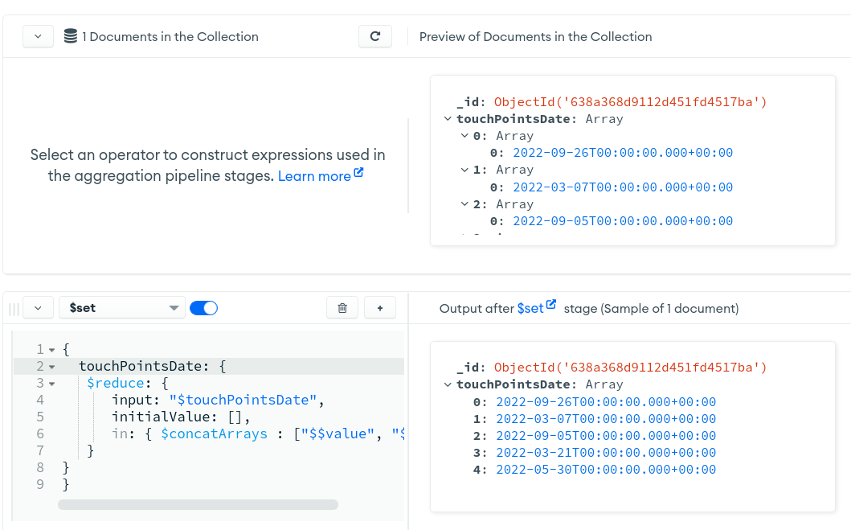Collapse the collection panel chevron button

pyautogui.click(x=38, y=36)
